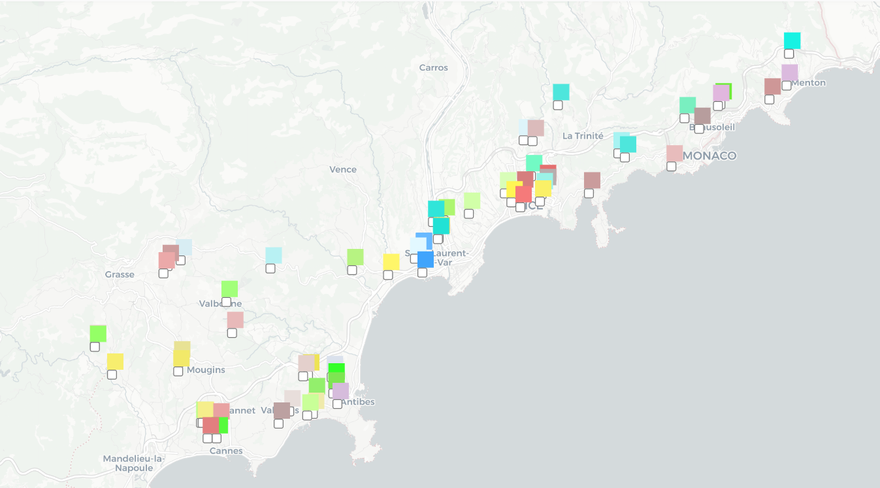Click the Mandelieu-la-Napoule label
880x488 pixels.
pos(133,463)
